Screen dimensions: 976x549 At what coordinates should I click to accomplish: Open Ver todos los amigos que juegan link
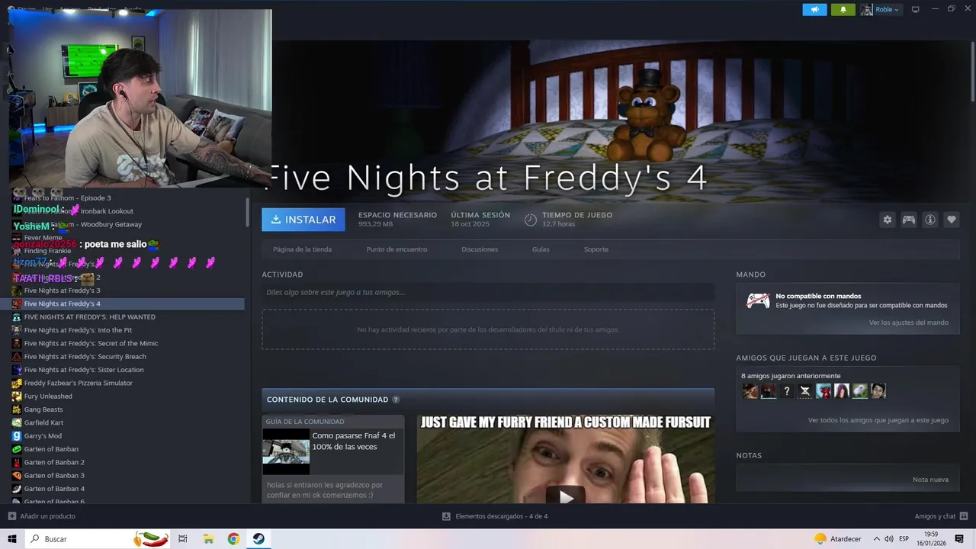[878, 420]
